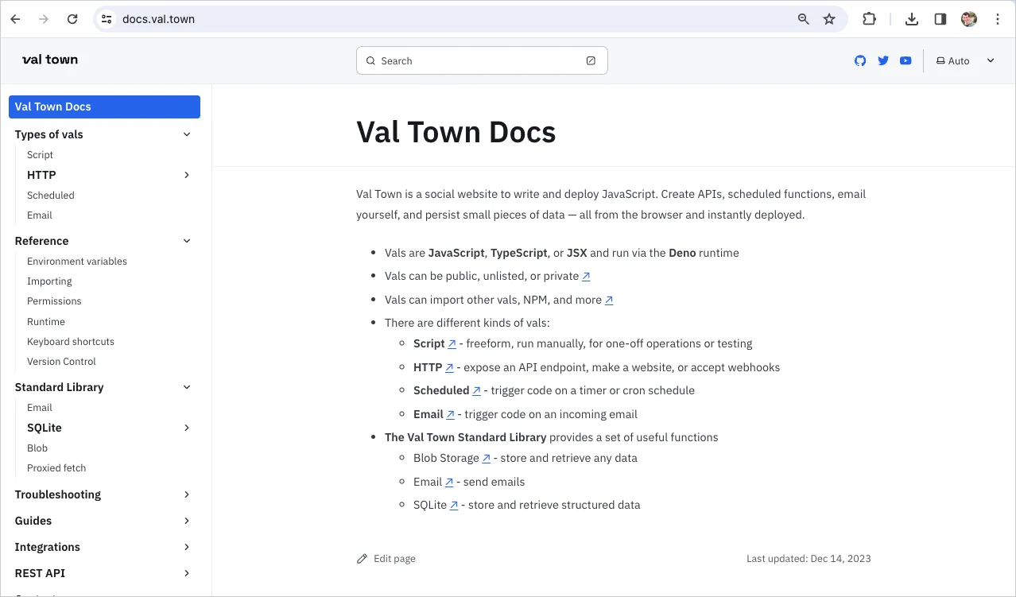Click the reload page icon in the browser
Image resolution: width=1016 pixels, height=597 pixels.
tap(72, 18)
